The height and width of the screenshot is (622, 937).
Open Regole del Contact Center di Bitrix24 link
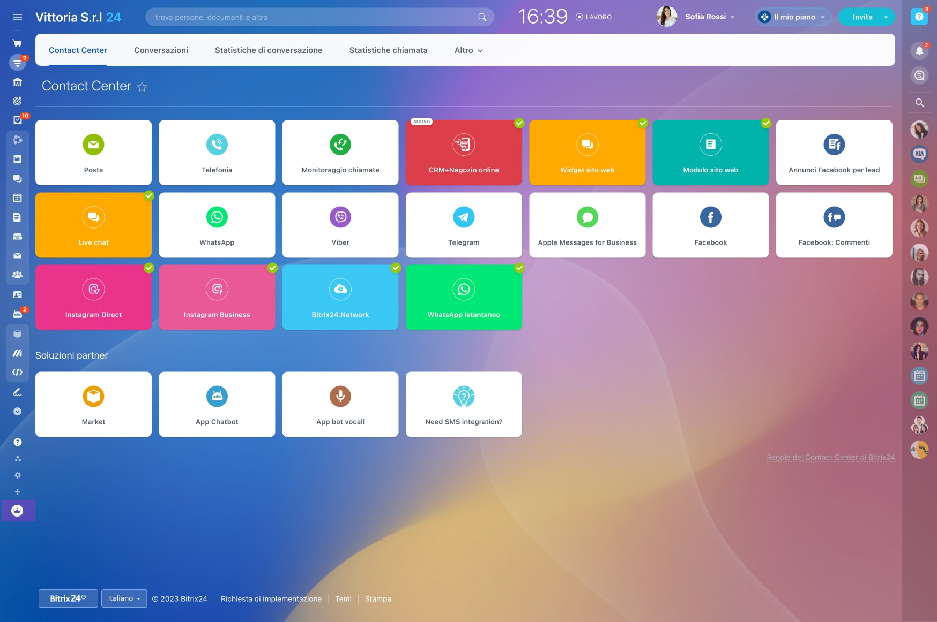pos(830,458)
